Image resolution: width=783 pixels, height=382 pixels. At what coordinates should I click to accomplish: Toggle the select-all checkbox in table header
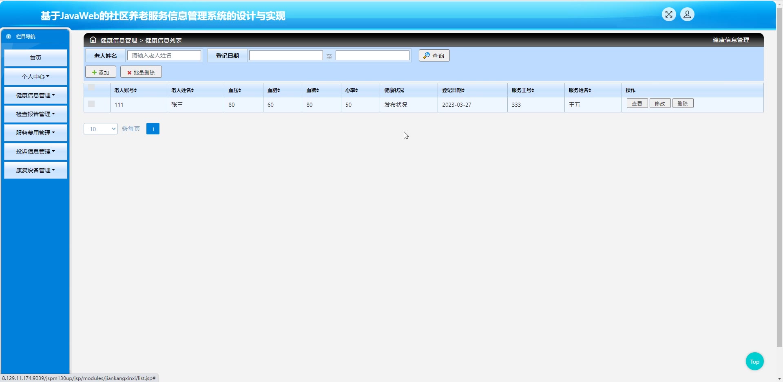click(x=91, y=87)
